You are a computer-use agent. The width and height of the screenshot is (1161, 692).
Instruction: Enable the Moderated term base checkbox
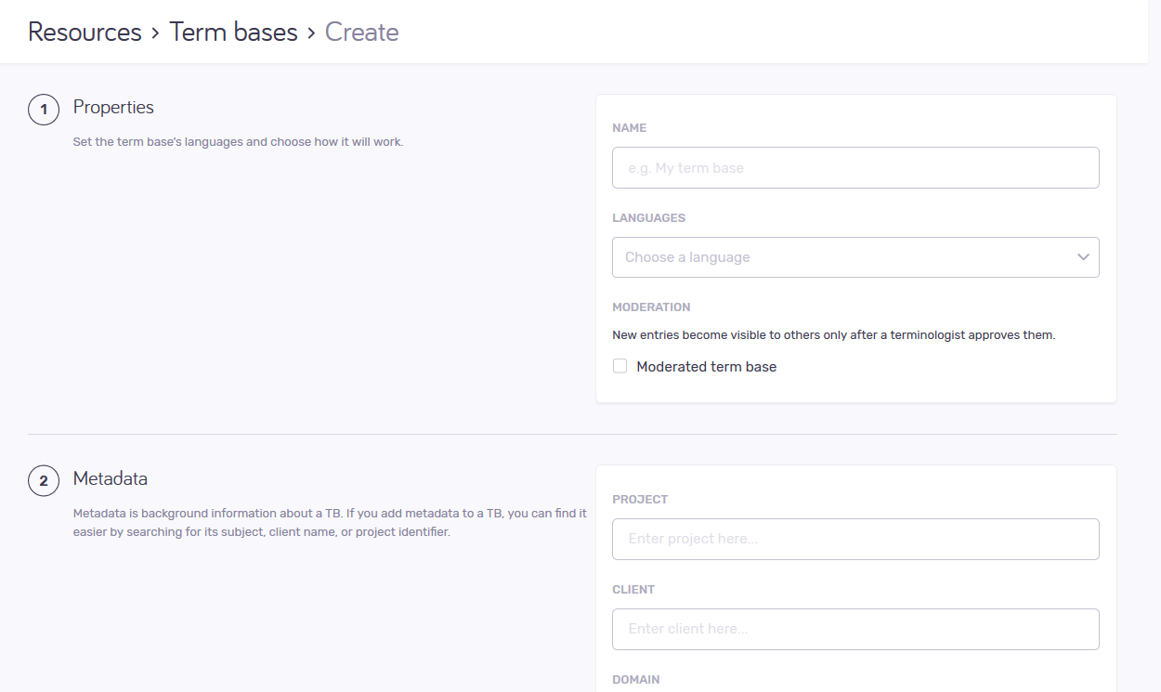(x=620, y=366)
